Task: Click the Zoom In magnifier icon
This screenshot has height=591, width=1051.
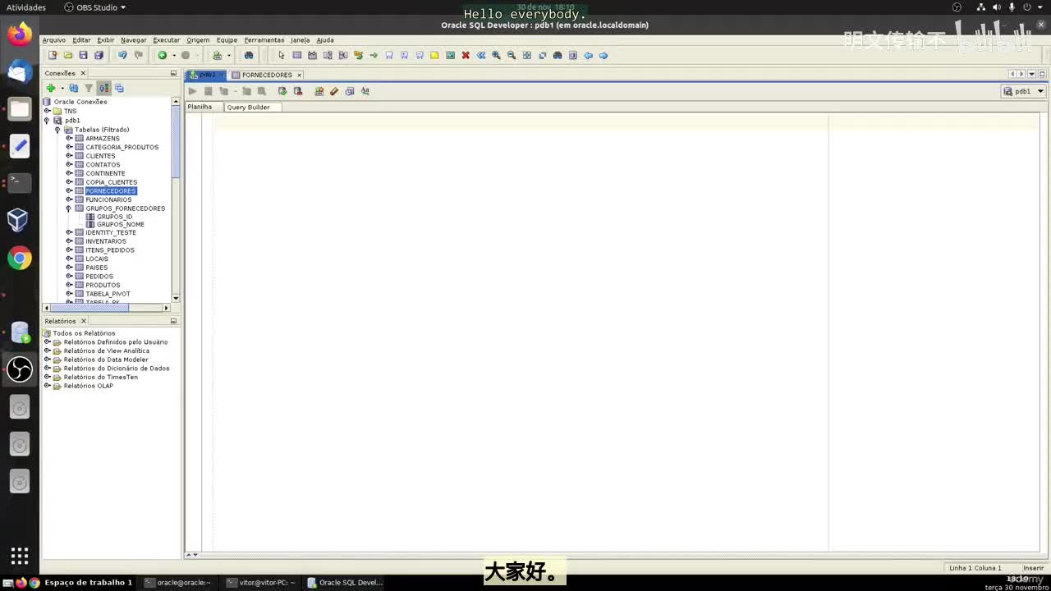Action: [496, 56]
